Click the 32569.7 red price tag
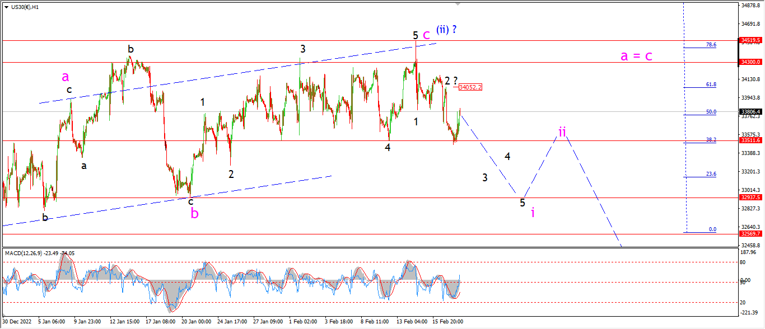This screenshot has height=329, width=765. point(750,234)
